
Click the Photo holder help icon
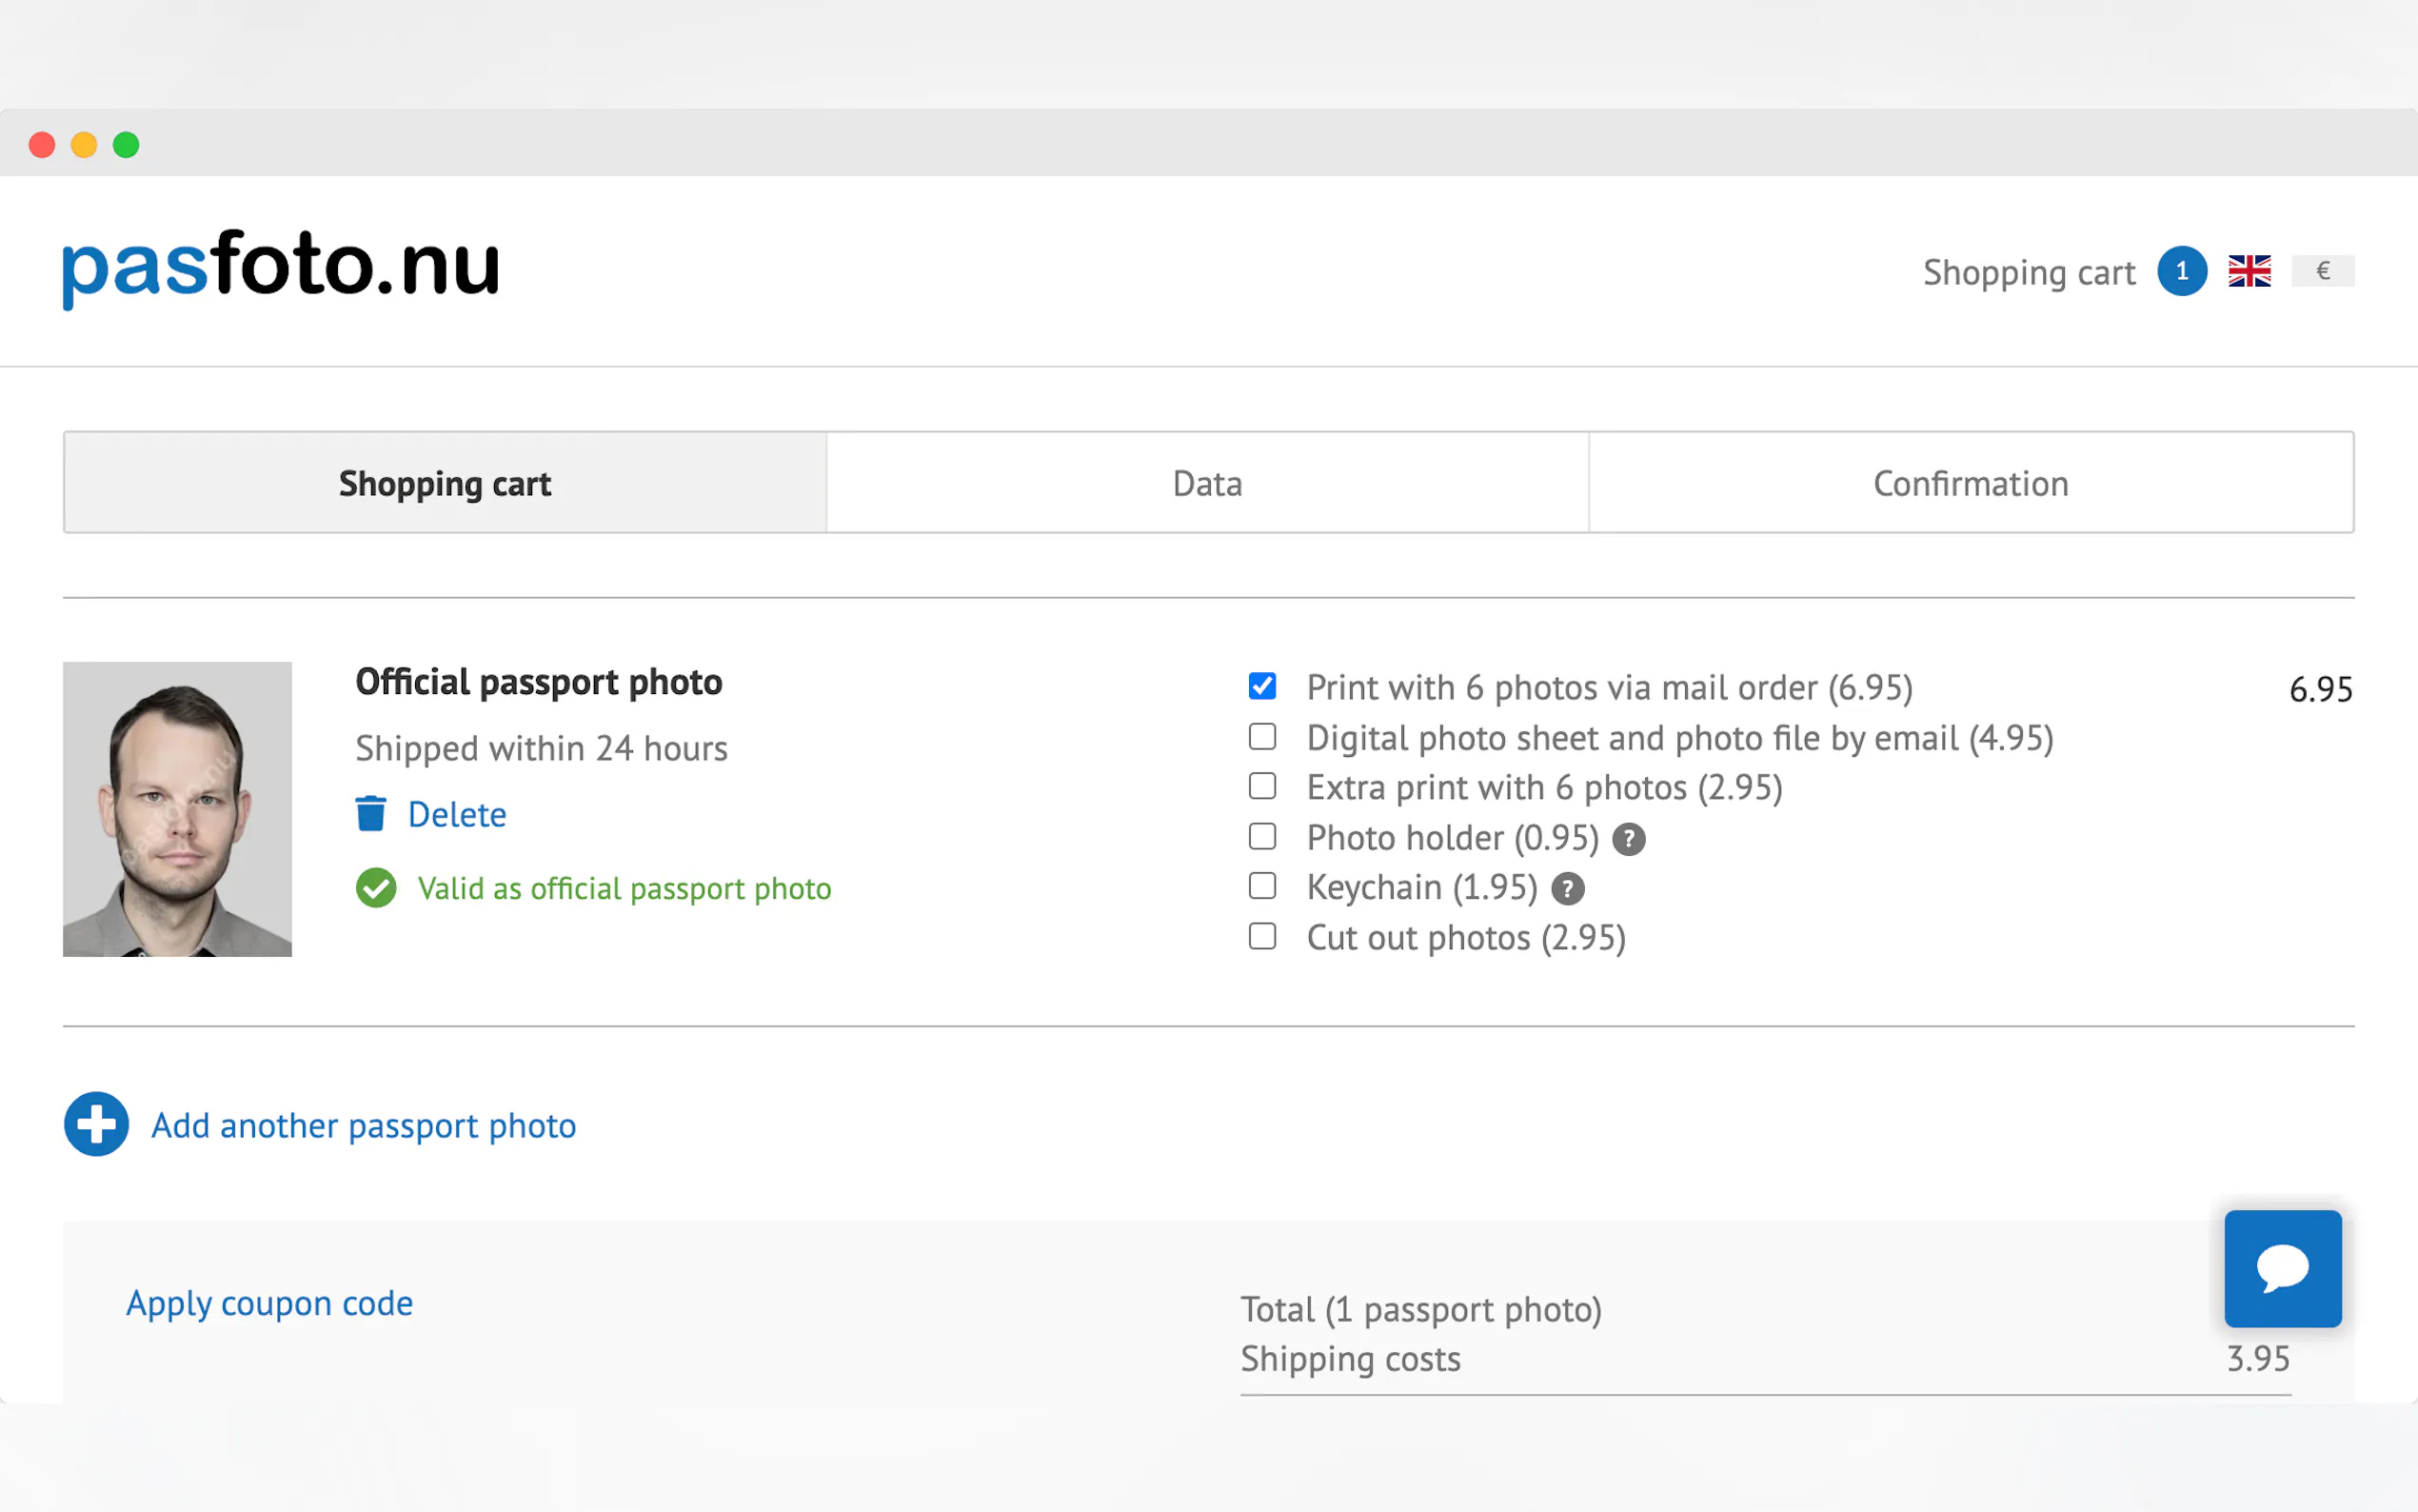[x=1628, y=839]
